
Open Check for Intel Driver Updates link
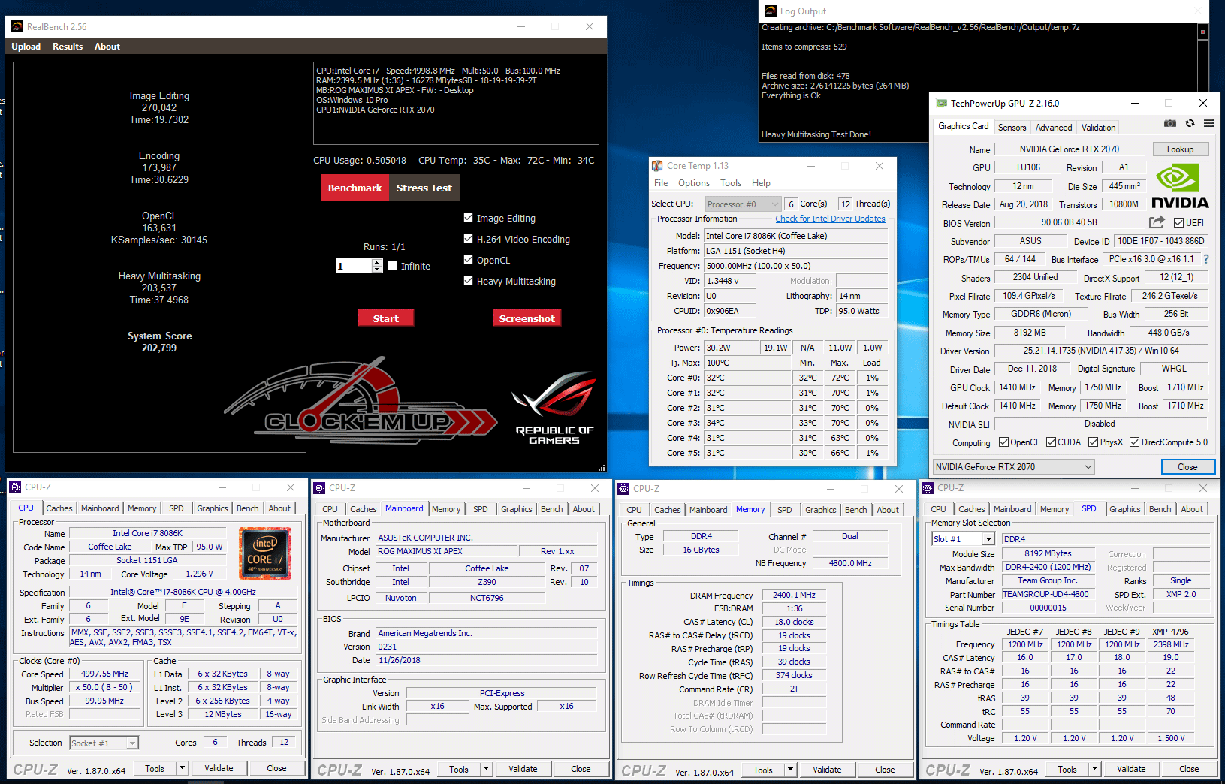click(x=830, y=219)
